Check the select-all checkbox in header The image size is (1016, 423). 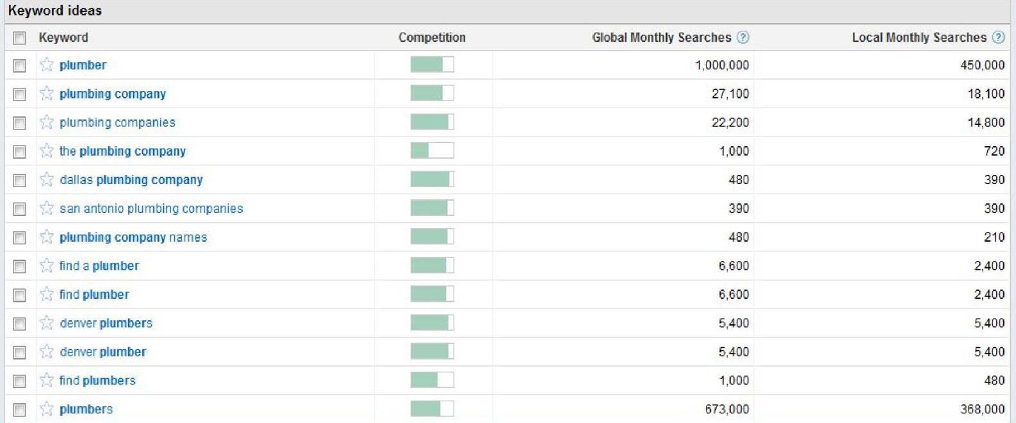(x=20, y=38)
